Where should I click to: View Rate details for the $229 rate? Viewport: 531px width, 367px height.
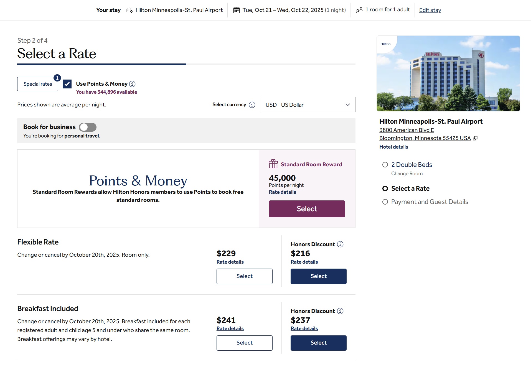230,262
